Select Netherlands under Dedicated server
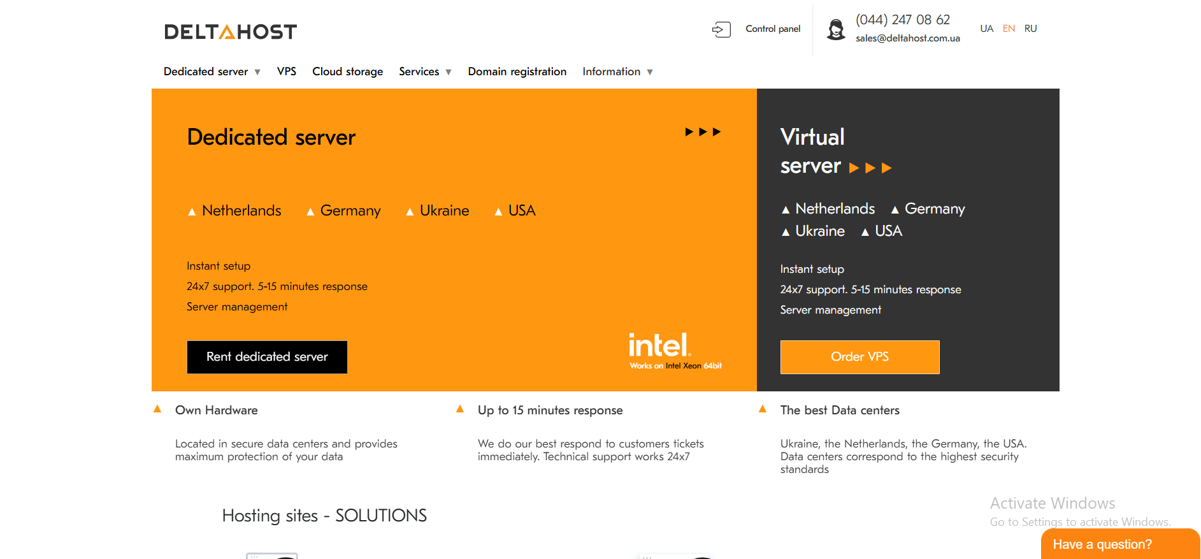This screenshot has height=559, width=1201. pos(241,211)
